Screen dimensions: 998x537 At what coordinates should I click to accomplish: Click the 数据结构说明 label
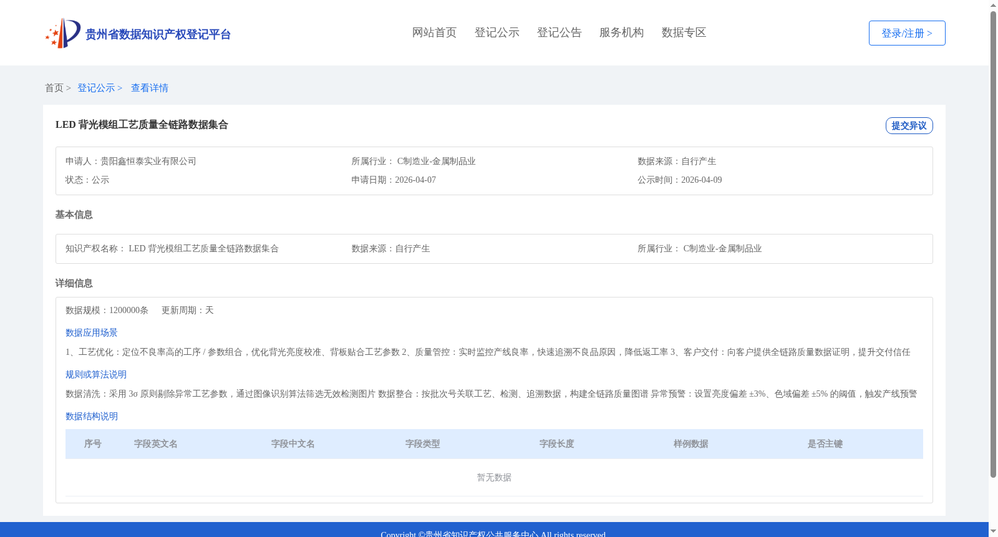click(x=92, y=416)
